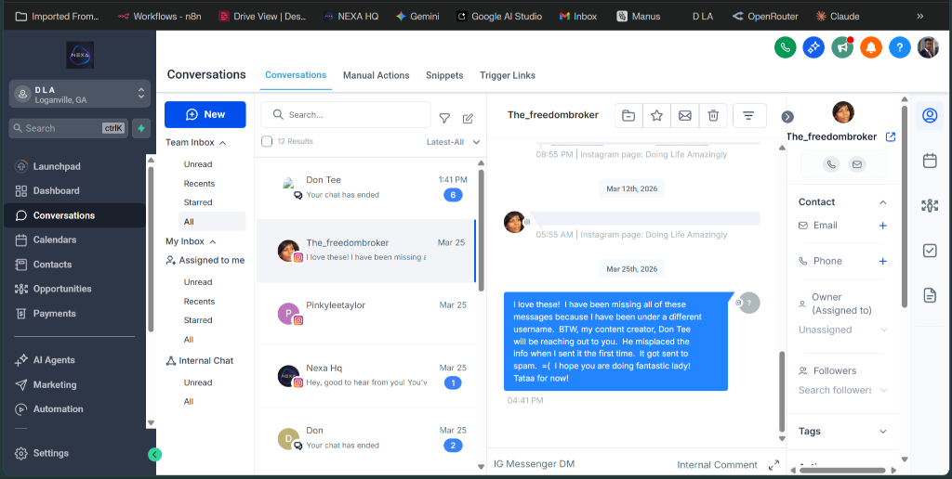Open the blue help question mark icon
952x479 pixels.
(x=900, y=47)
